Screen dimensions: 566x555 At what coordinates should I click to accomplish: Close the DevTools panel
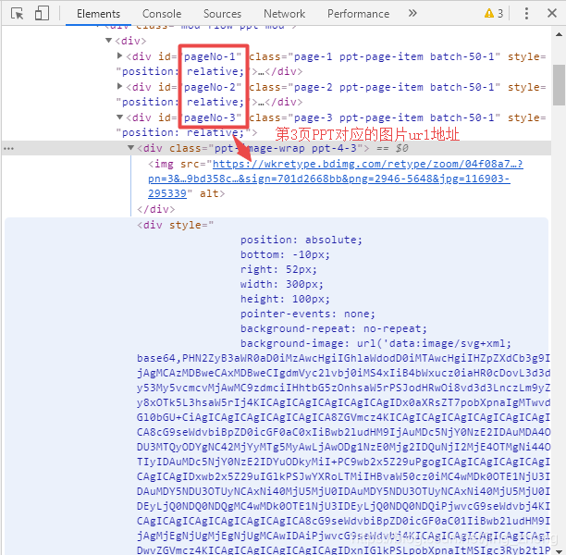[x=552, y=13]
